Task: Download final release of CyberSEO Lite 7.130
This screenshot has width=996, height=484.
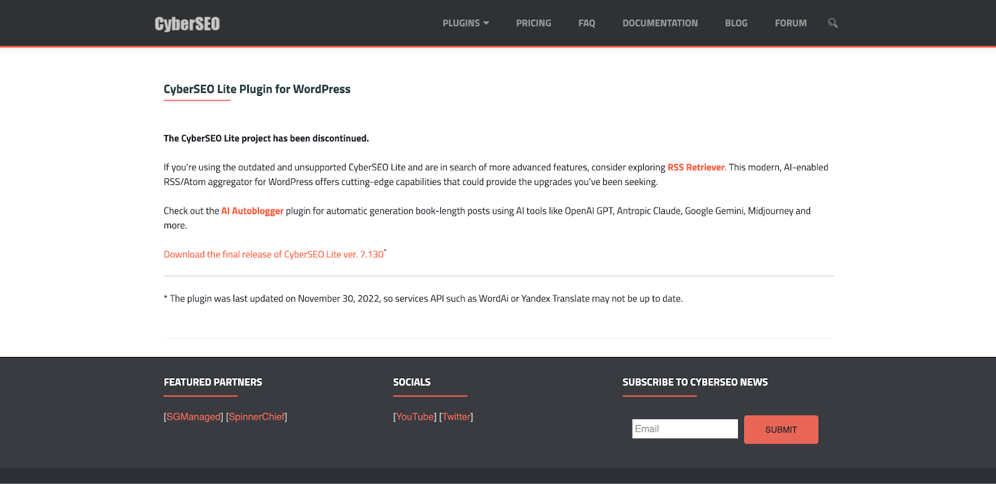Action: tap(273, 254)
